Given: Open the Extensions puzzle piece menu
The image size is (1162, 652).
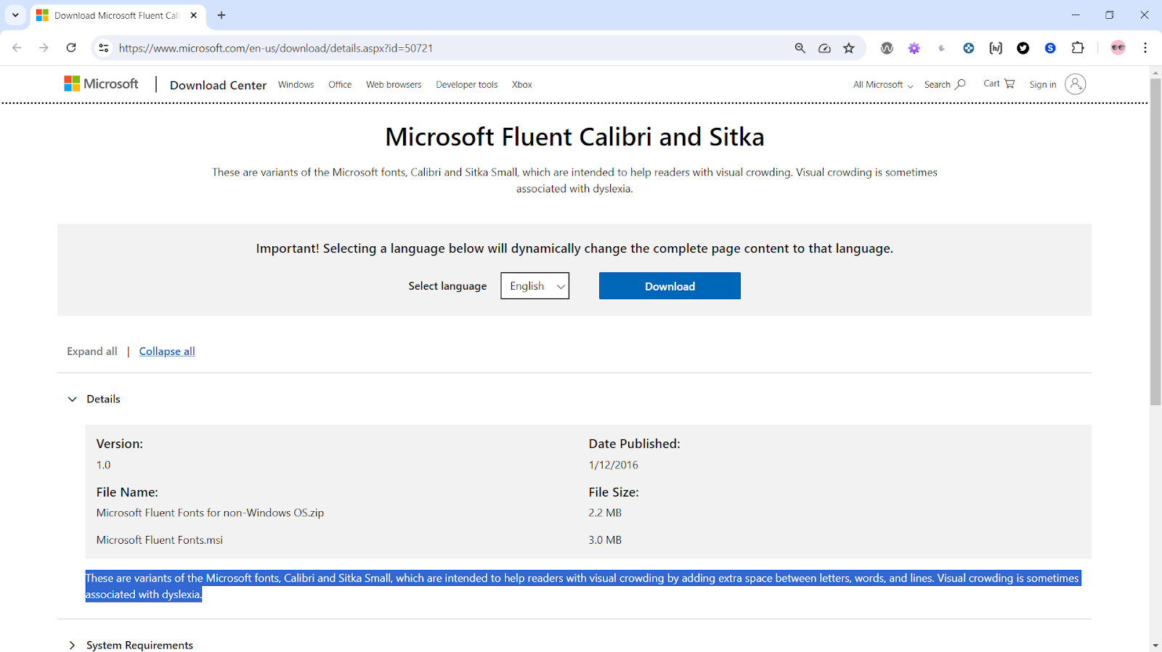Looking at the screenshot, I should pyautogui.click(x=1078, y=48).
